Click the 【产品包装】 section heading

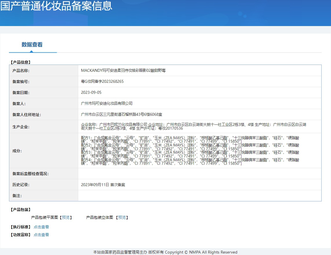coord(21,210)
